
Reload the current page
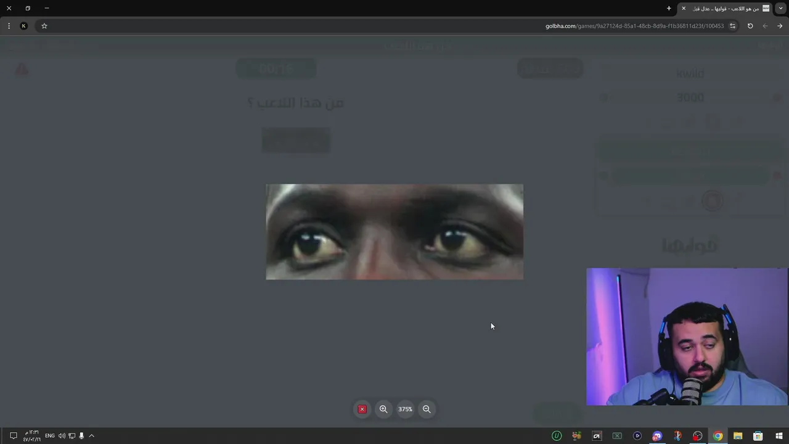(750, 26)
